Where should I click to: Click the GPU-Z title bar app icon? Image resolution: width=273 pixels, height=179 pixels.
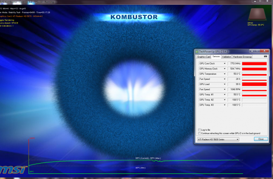pos(197,52)
